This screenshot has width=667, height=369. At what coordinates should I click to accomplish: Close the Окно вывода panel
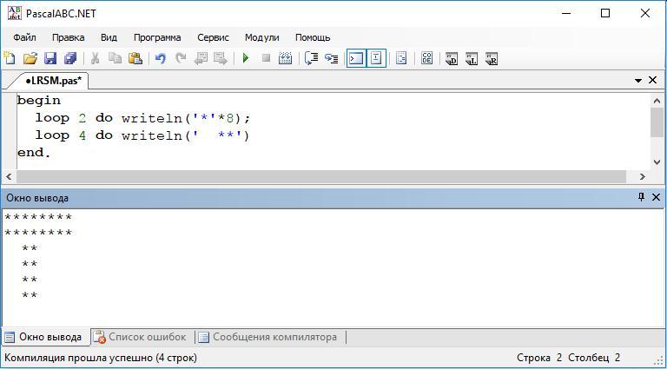(x=656, y=197)
